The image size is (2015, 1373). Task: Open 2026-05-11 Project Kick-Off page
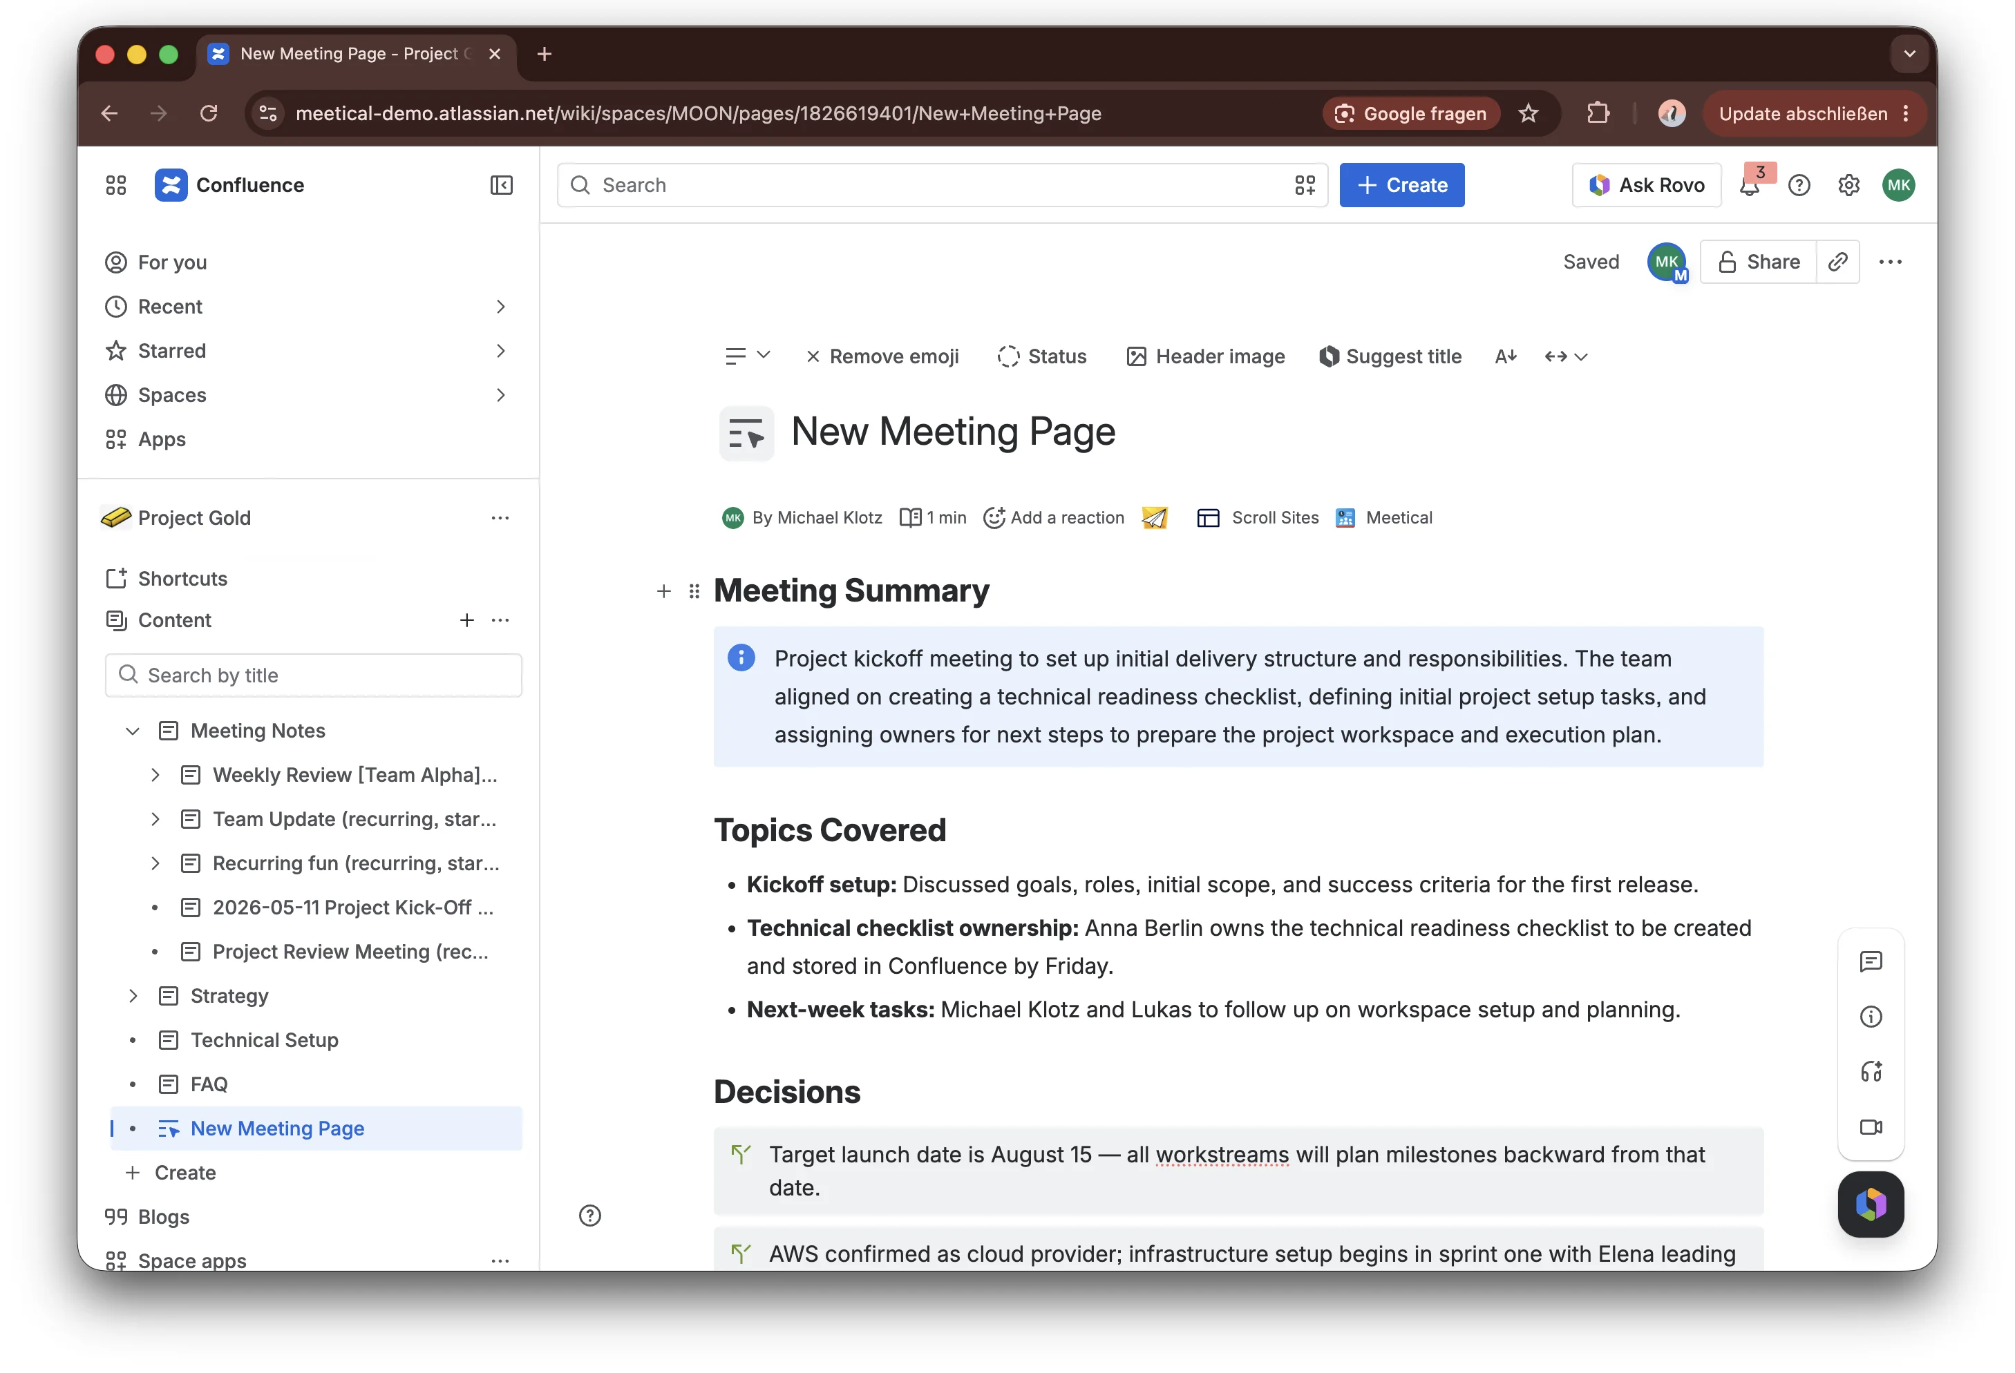click(x=352, y=908)
